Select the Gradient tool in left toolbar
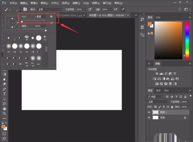The image size is (193, 142). [x=4, y=74]
